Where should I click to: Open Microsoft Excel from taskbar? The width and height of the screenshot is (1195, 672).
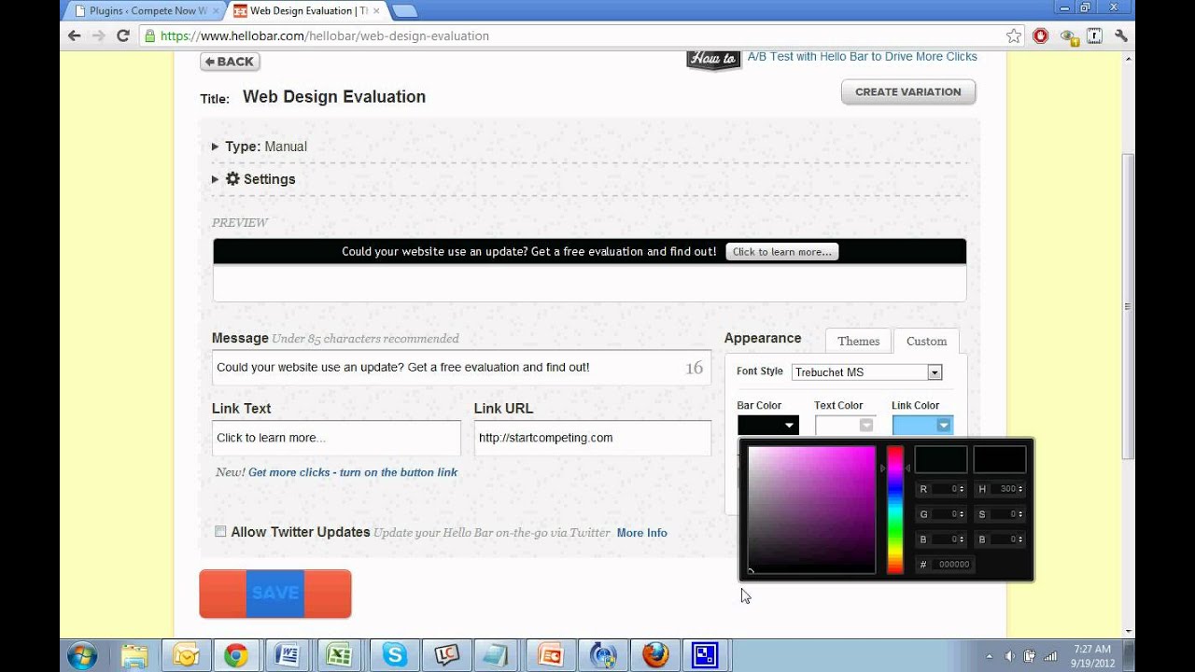point(336,656)
